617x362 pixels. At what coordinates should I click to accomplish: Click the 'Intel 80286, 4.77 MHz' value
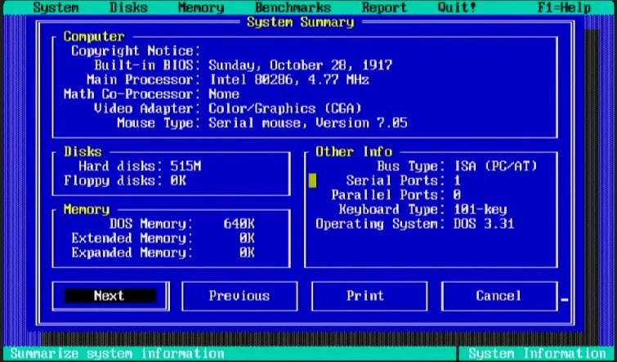tap(288, 80)
